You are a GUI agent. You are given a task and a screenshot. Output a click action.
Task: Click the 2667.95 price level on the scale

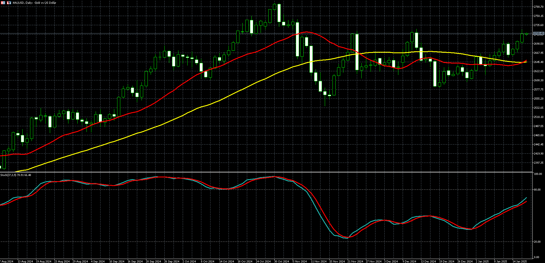[539, 53]
